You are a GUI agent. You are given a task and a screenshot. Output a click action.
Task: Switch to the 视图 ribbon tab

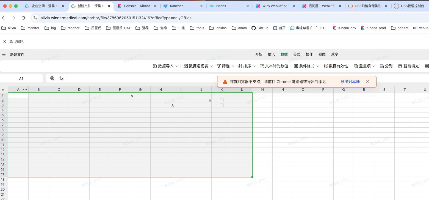tap(322, 54)
